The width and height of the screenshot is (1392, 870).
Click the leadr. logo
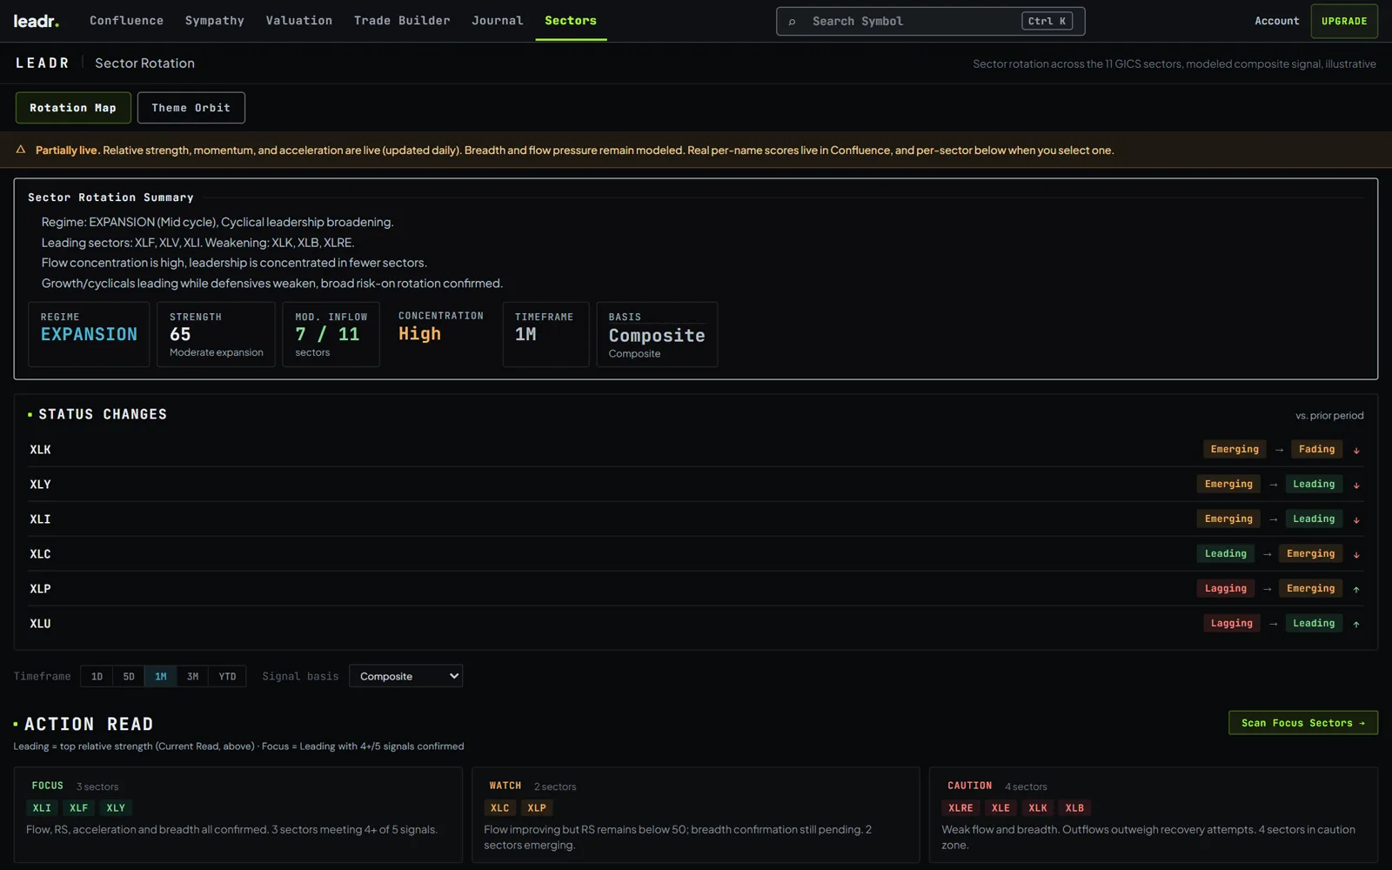coord(37,21)
